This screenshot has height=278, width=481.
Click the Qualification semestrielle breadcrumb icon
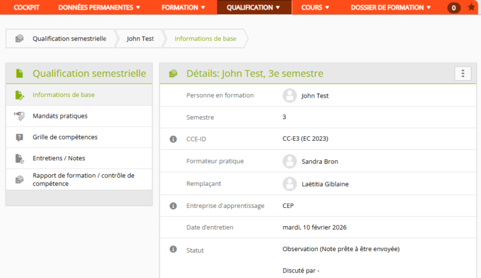[x=19, y=38]
